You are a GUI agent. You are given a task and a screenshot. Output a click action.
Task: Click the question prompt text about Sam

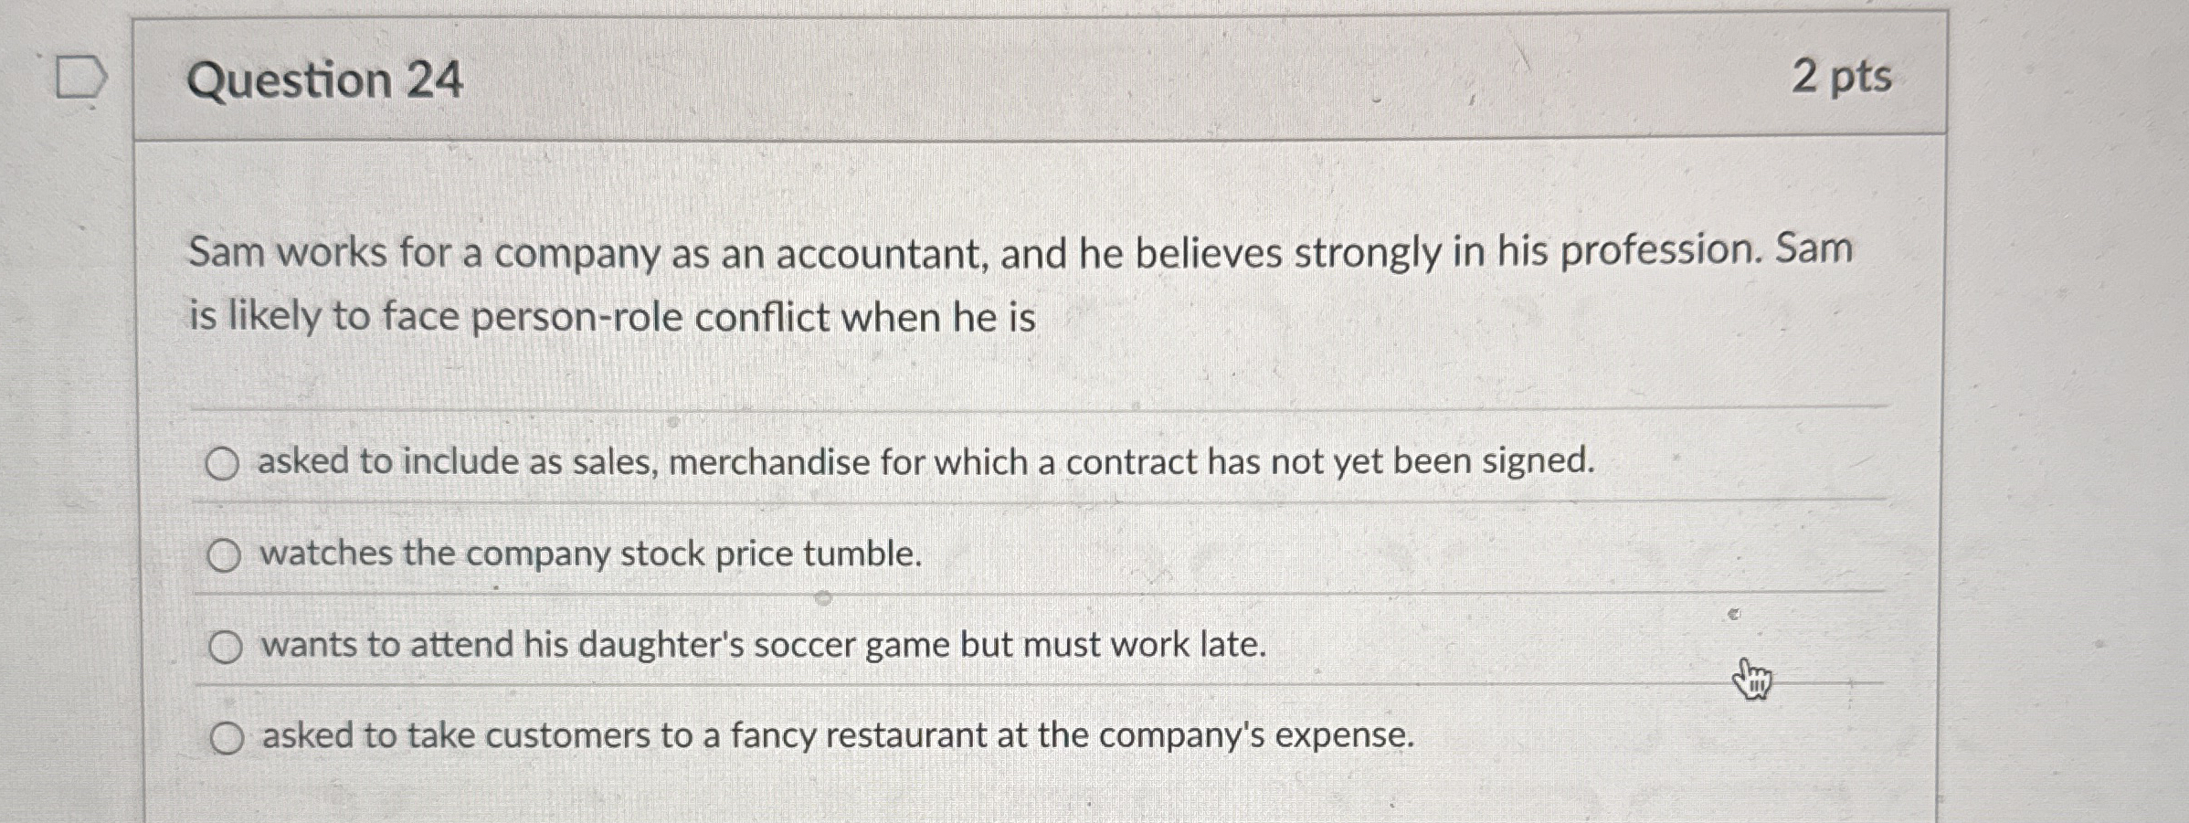pos(914,283)
